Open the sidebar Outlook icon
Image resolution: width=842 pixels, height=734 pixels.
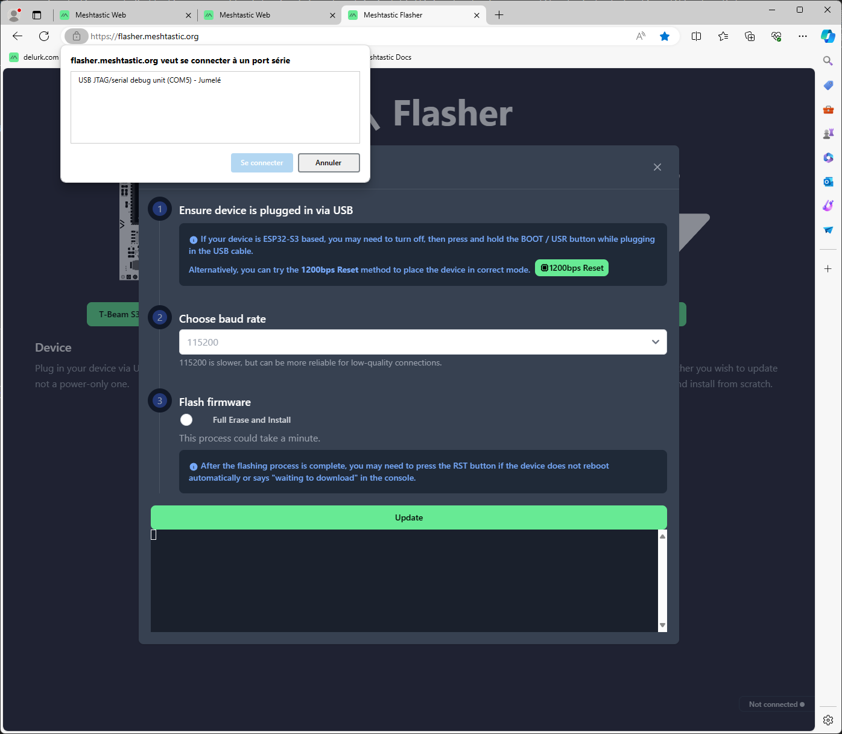coord(828,182)
